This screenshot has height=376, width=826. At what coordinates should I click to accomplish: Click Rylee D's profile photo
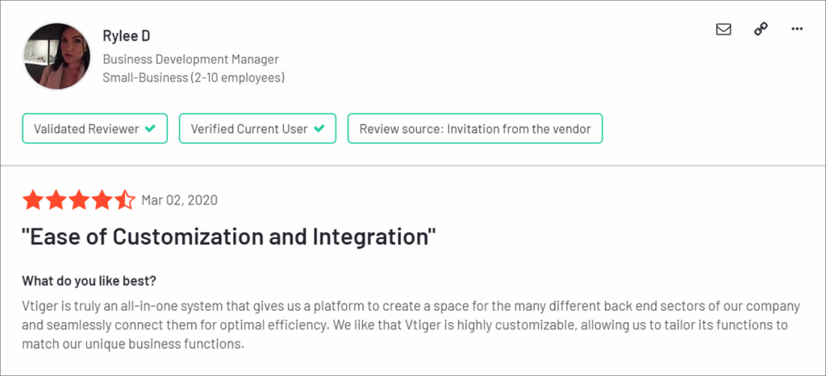point(57,56)
